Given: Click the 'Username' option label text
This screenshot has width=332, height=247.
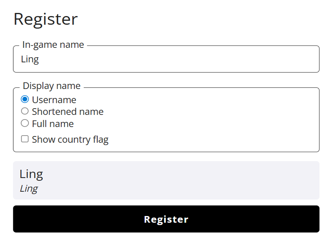Looking at the screenshot, I should point(54,100).
